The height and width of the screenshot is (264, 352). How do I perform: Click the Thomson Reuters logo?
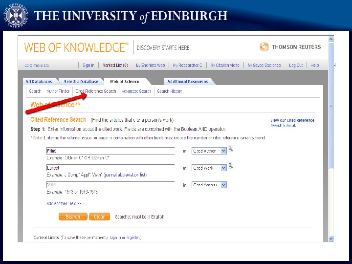click(x=290, y=47)
